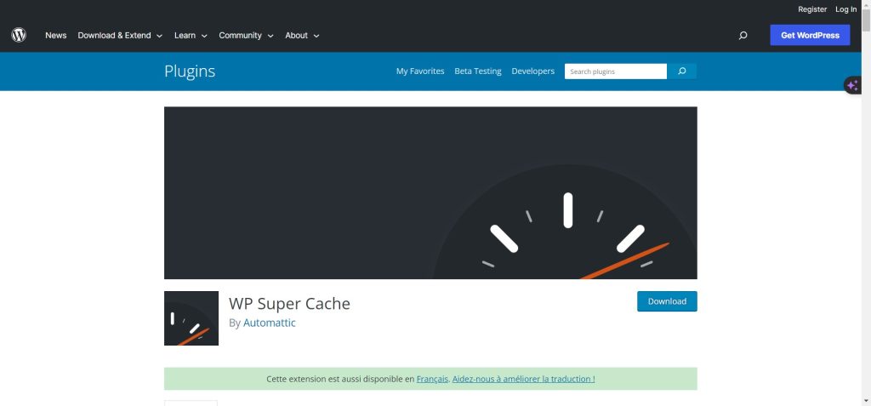Expand the Learn dropdown menu
This screenshot has width=871, height=406.
click(191, 36)
